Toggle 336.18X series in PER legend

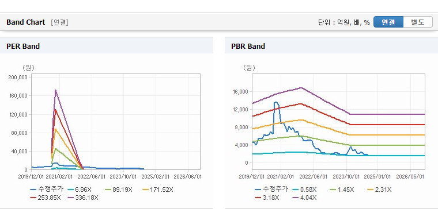click(x=83, y=198)
